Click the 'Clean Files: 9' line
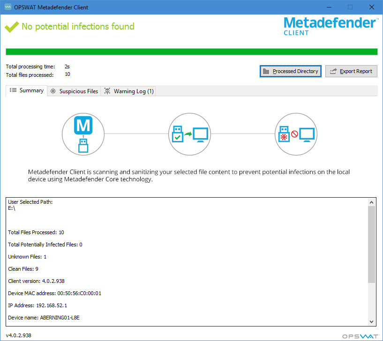Viewport: 383px width, 341px height. click(23, 269)
